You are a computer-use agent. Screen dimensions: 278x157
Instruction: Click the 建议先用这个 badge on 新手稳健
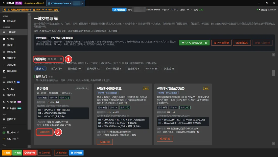click(x=82, y=88)
